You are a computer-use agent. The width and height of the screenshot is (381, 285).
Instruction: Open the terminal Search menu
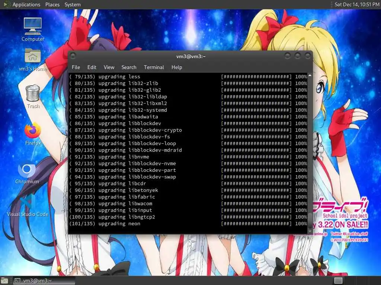pos(129,68)
